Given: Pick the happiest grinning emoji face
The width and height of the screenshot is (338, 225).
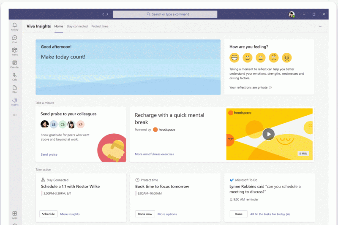Looking at the screenshot, I should coord(234,57).
